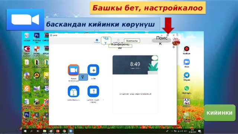Viewport: 238px width, 134px height.
Task: Open the profile avatar picture in Zoom
Action: (x=176, y=41)
